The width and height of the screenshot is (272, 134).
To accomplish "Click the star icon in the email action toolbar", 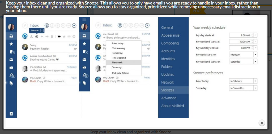I will (64, 36).
